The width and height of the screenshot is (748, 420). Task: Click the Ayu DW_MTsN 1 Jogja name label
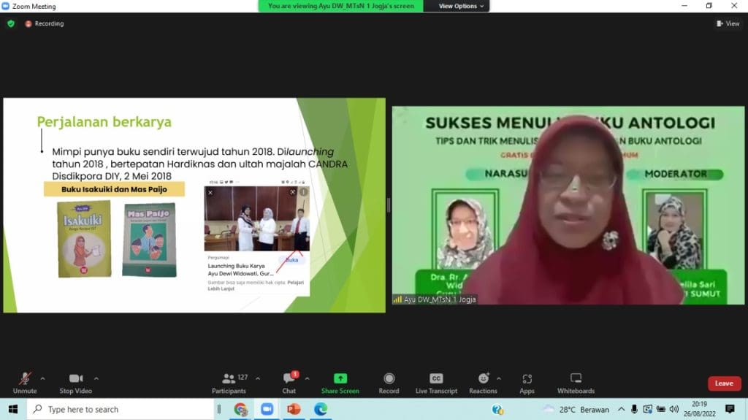pyautogui.click(x=435, y=299)
